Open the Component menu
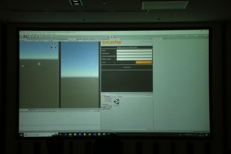 [42, 34]
